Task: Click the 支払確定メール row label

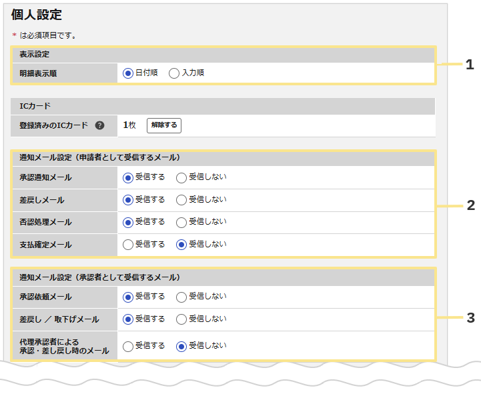Action: (x=46, y=245)
